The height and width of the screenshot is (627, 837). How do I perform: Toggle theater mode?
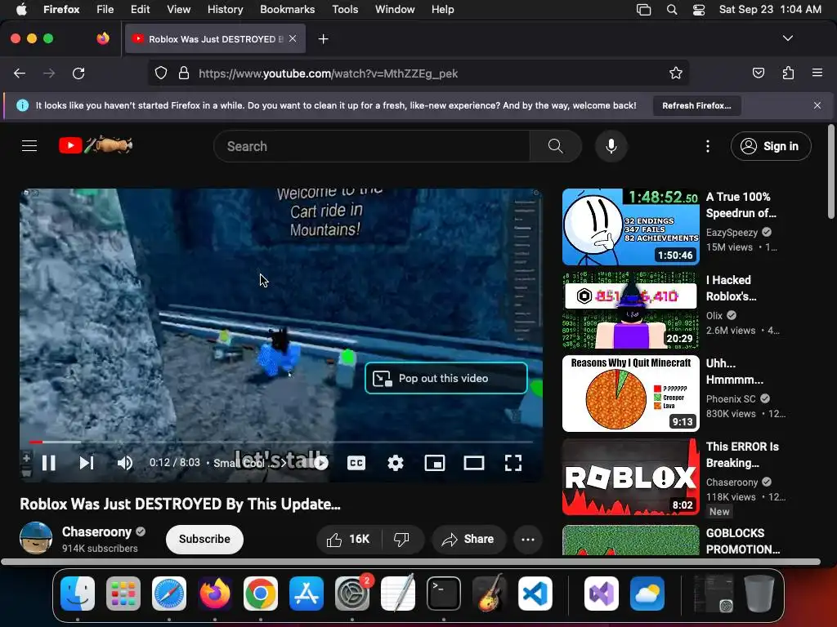coord(474,463)
